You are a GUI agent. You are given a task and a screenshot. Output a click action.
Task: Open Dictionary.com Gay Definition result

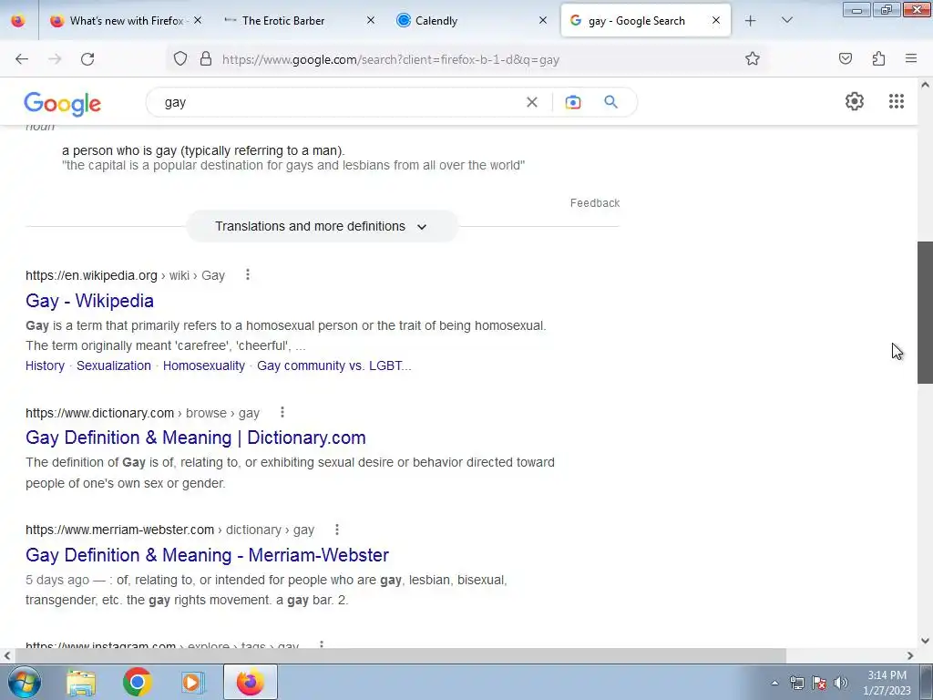(196, 437)
